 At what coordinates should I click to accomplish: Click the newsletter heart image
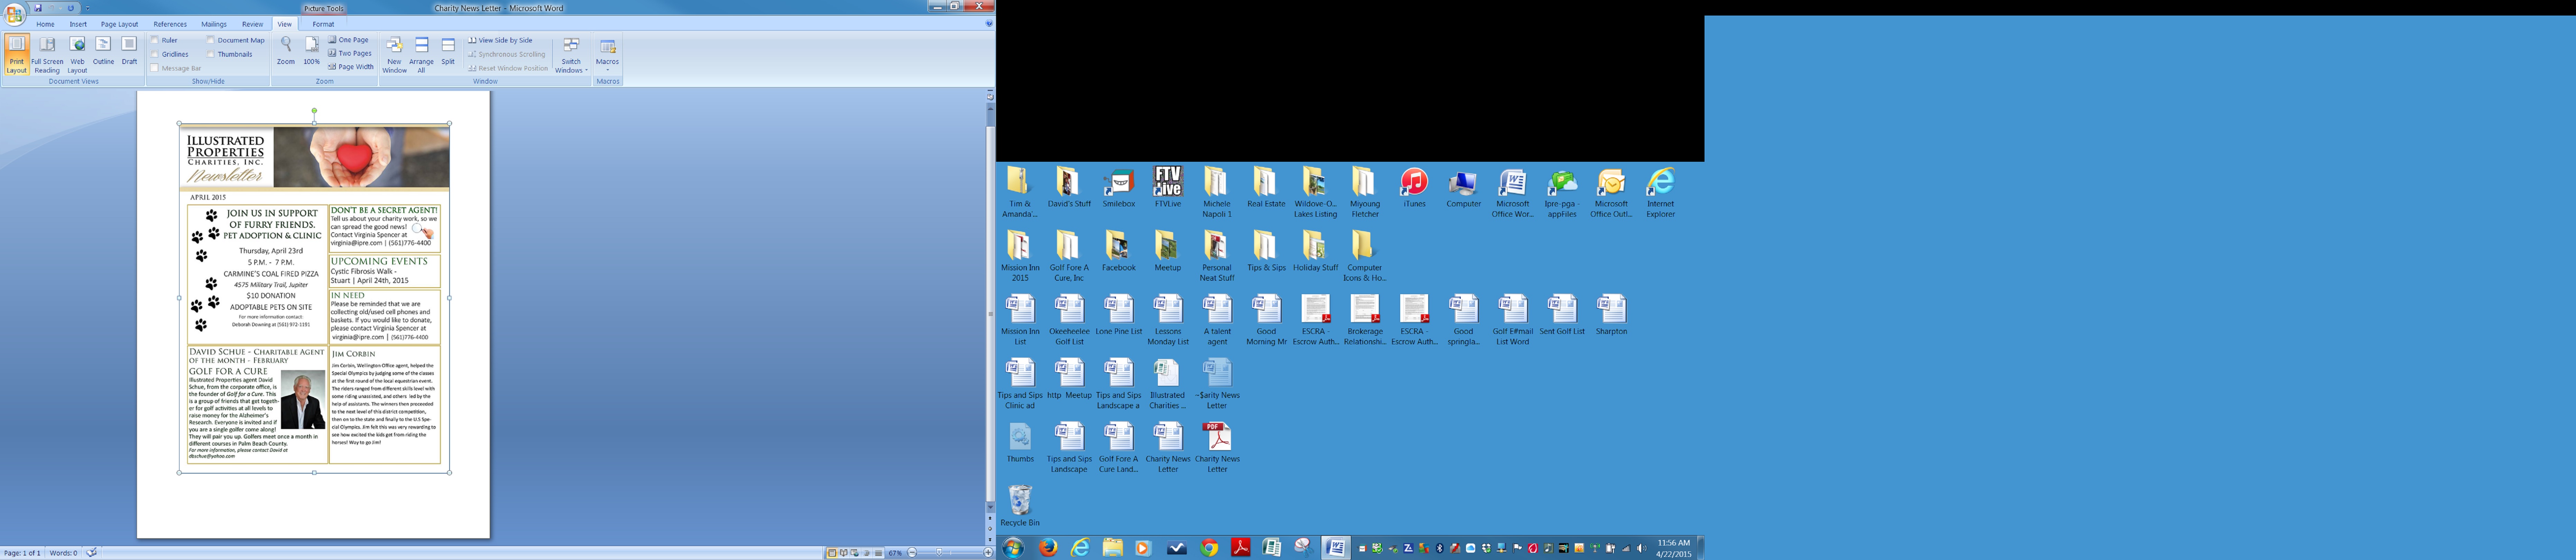(361, 157)
